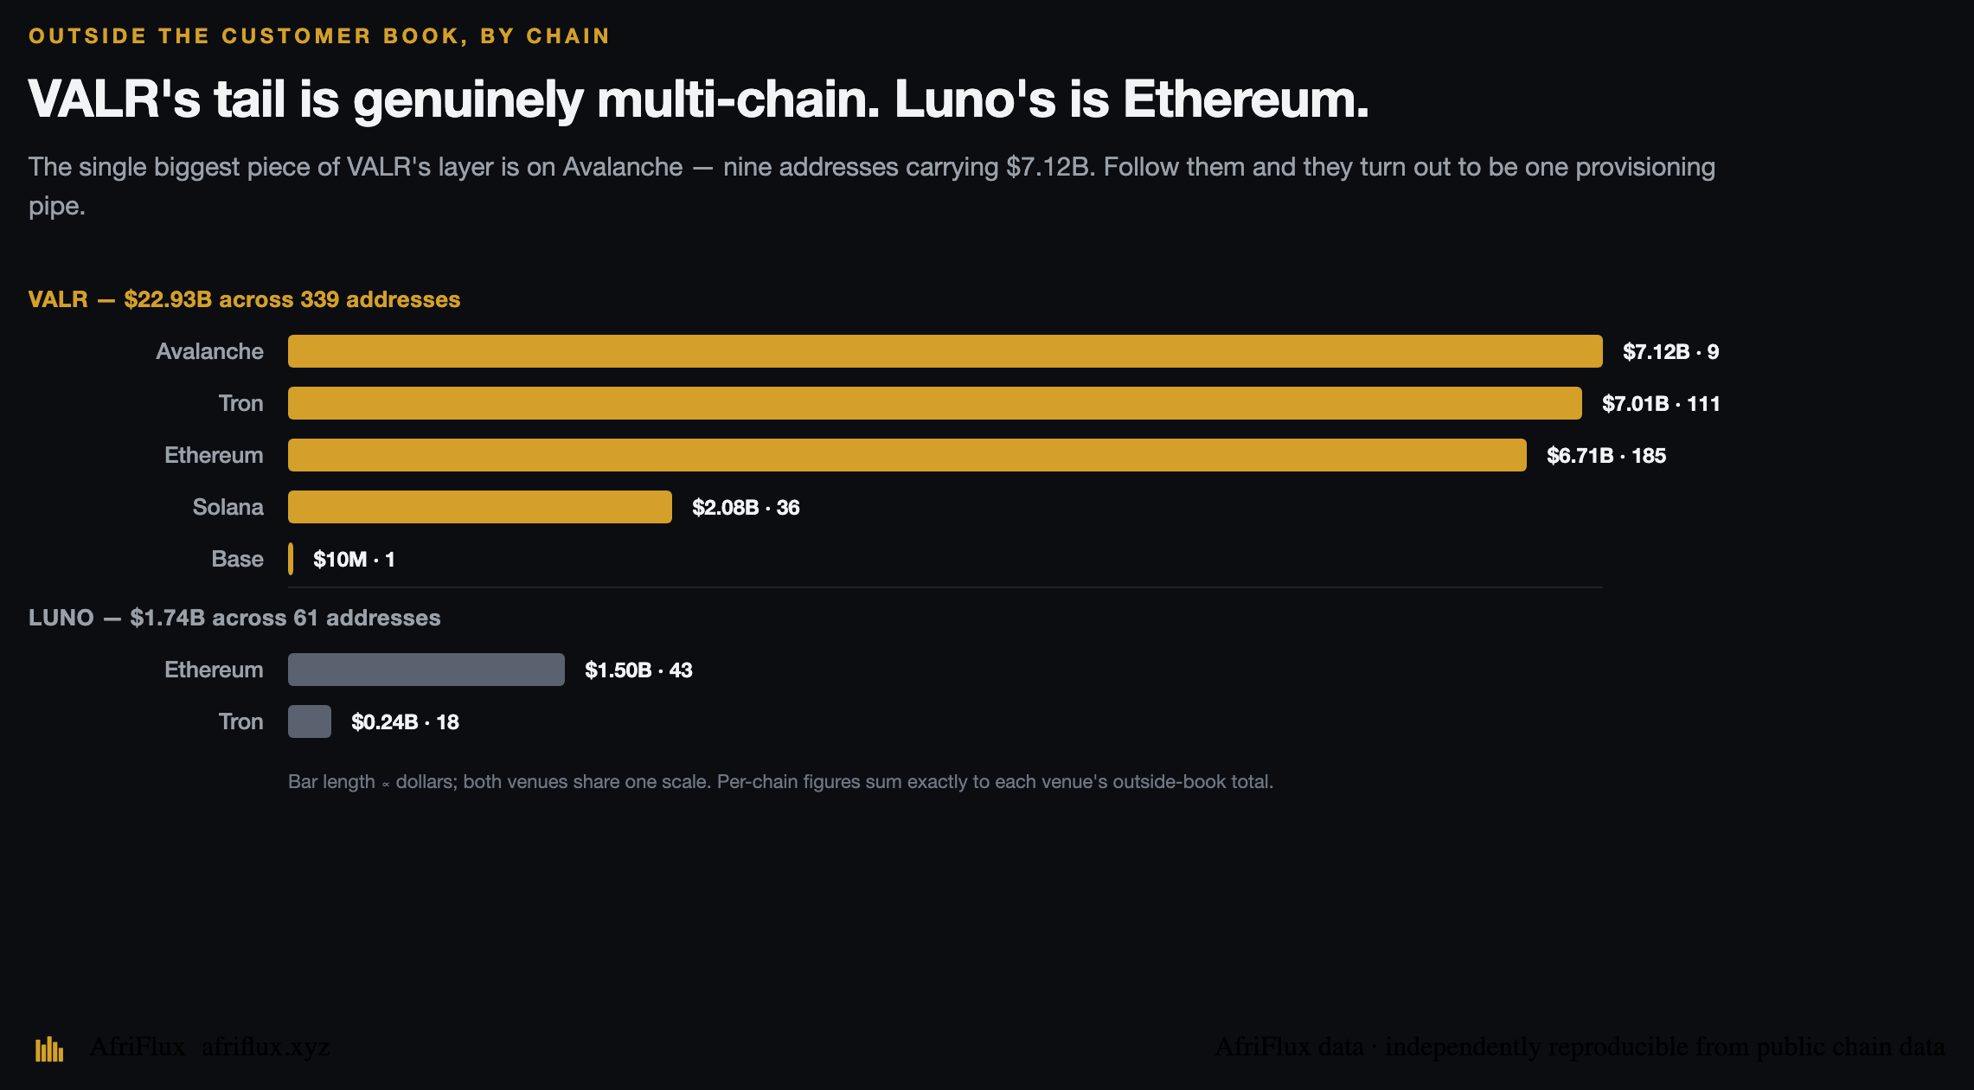Screen dimensions: 1974x1090
Task: Select the VALR Tron bar
Action: tap(934, 403)
